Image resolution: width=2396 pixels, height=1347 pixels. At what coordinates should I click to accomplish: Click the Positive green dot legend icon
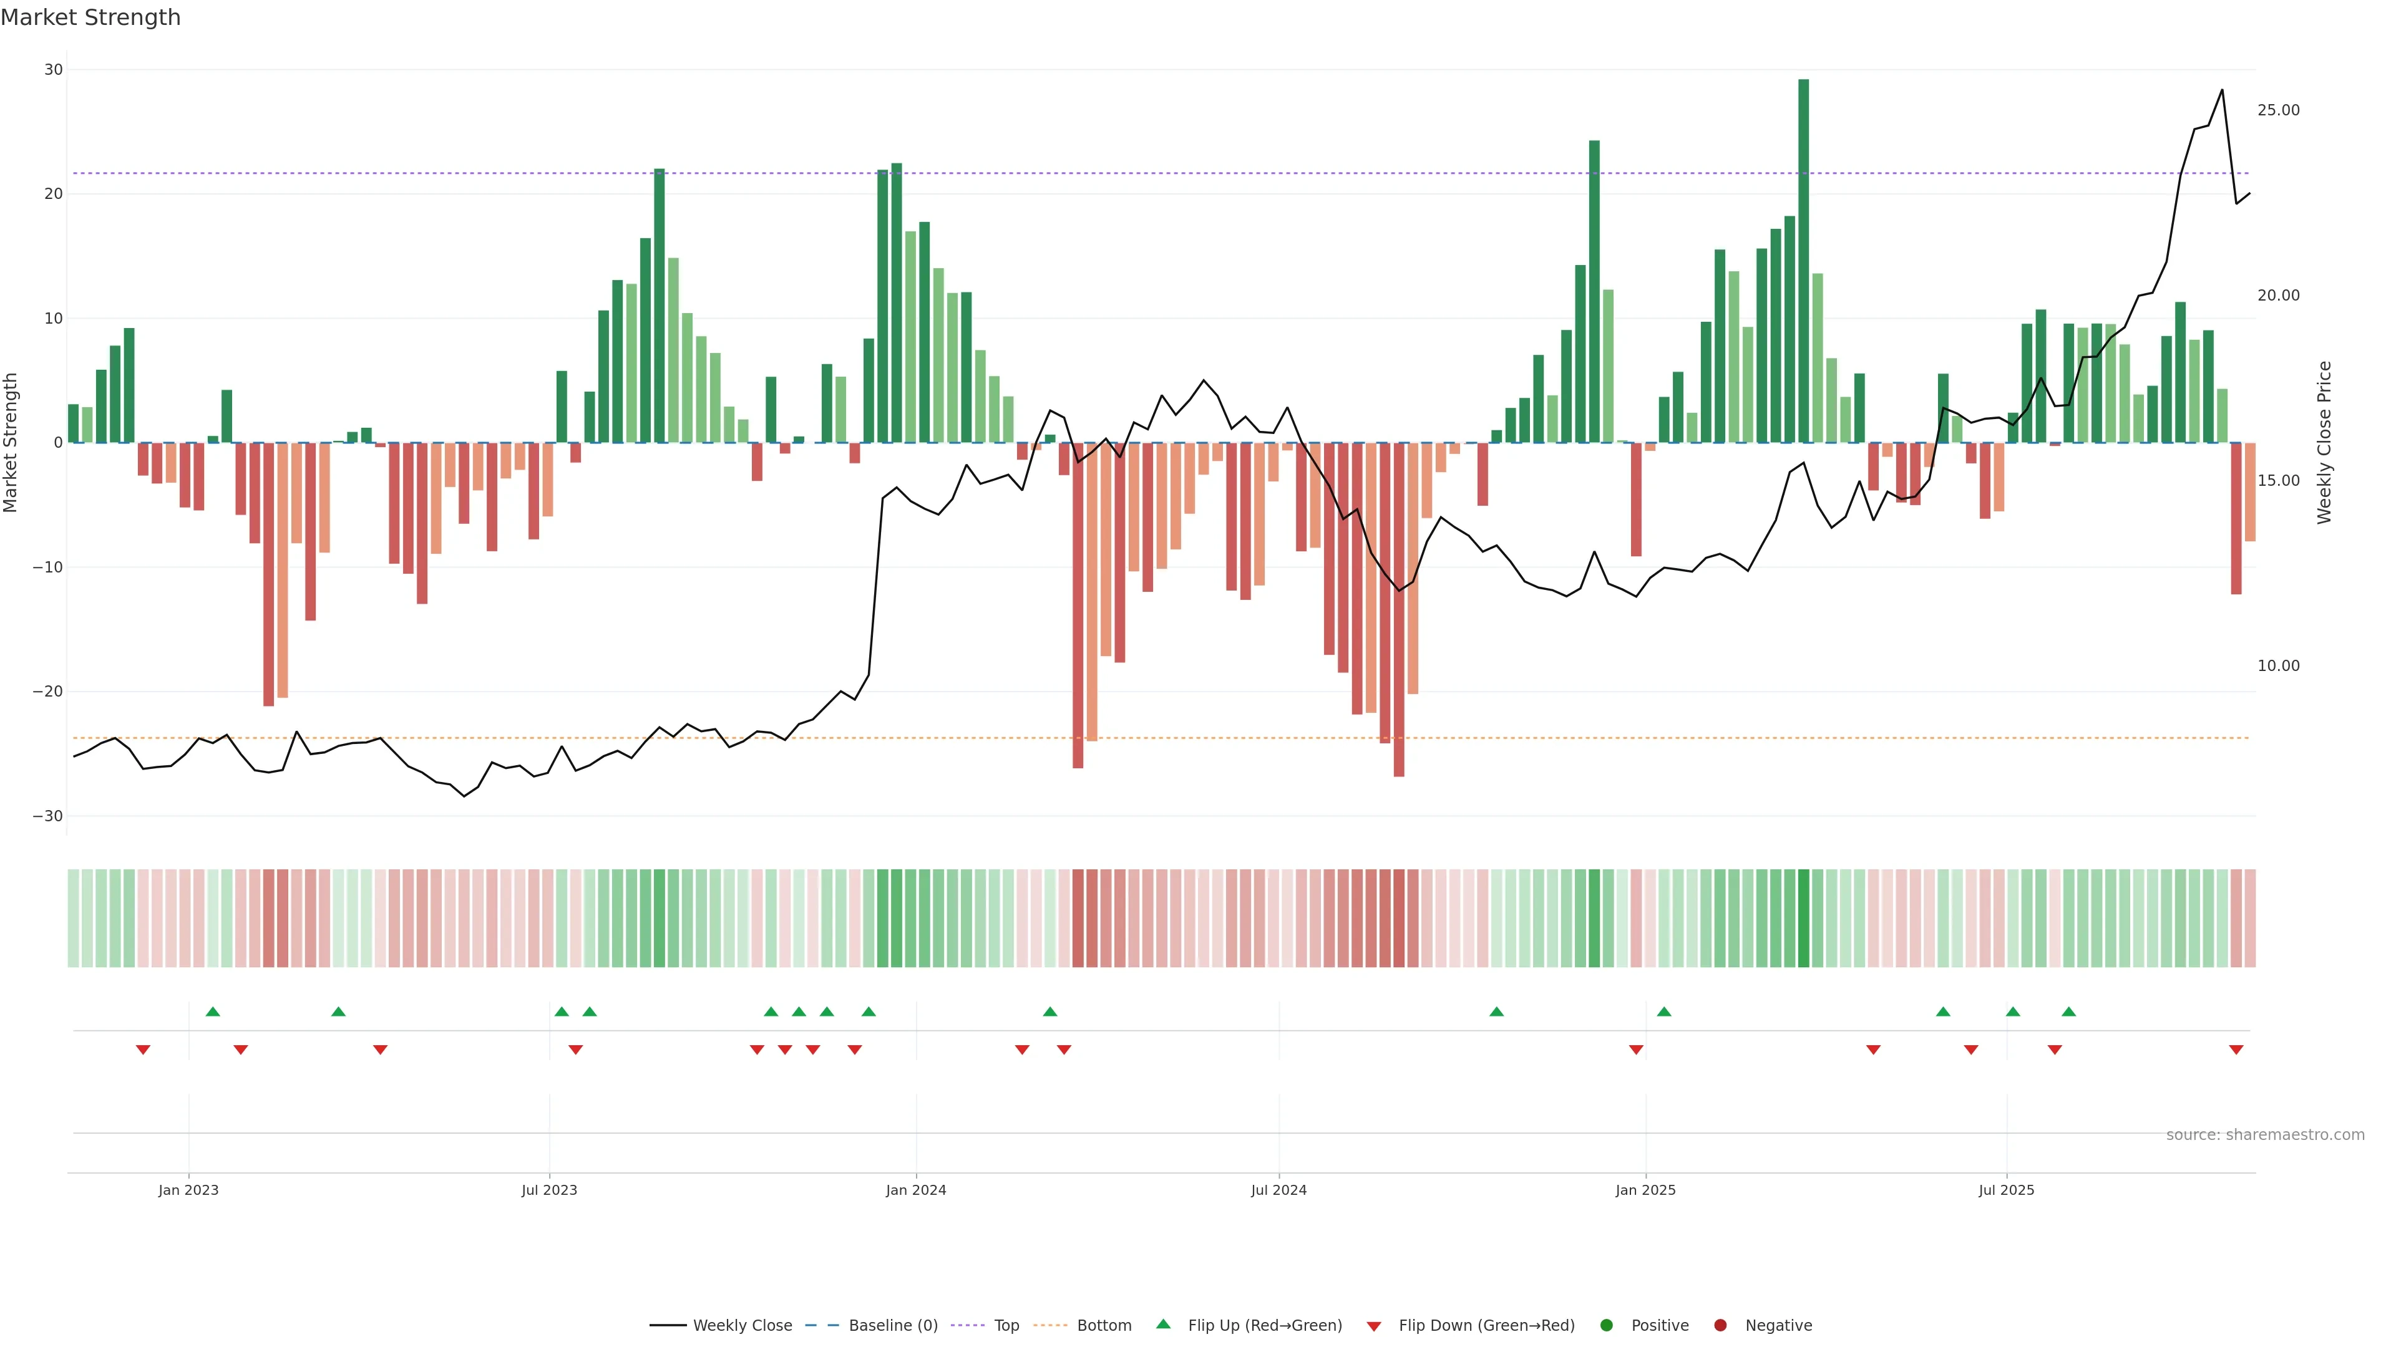(x=1606, y=1326)
